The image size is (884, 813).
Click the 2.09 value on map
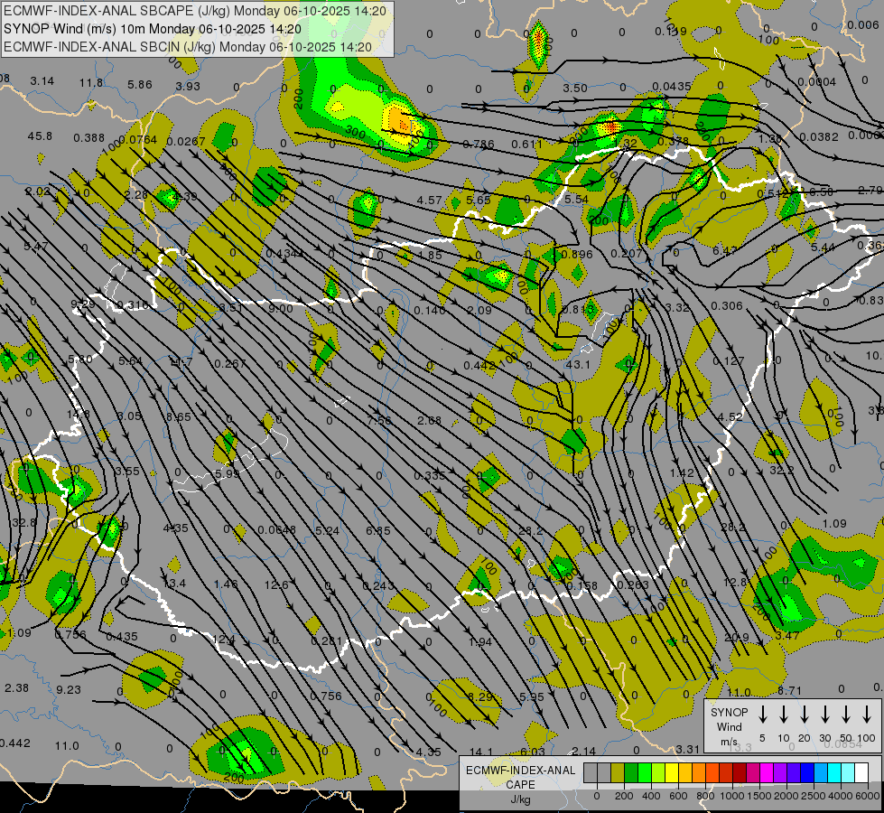[x=479, y=311]
